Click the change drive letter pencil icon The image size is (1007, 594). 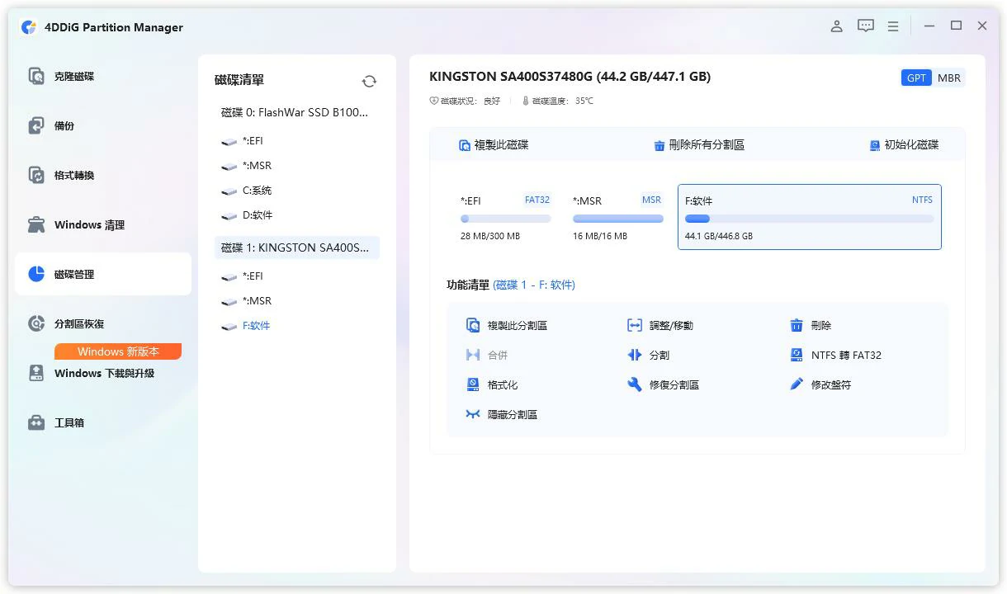click(797, 384)
